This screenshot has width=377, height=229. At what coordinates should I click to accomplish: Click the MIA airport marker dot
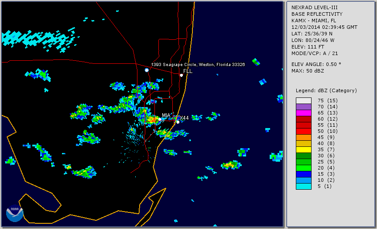160,119
